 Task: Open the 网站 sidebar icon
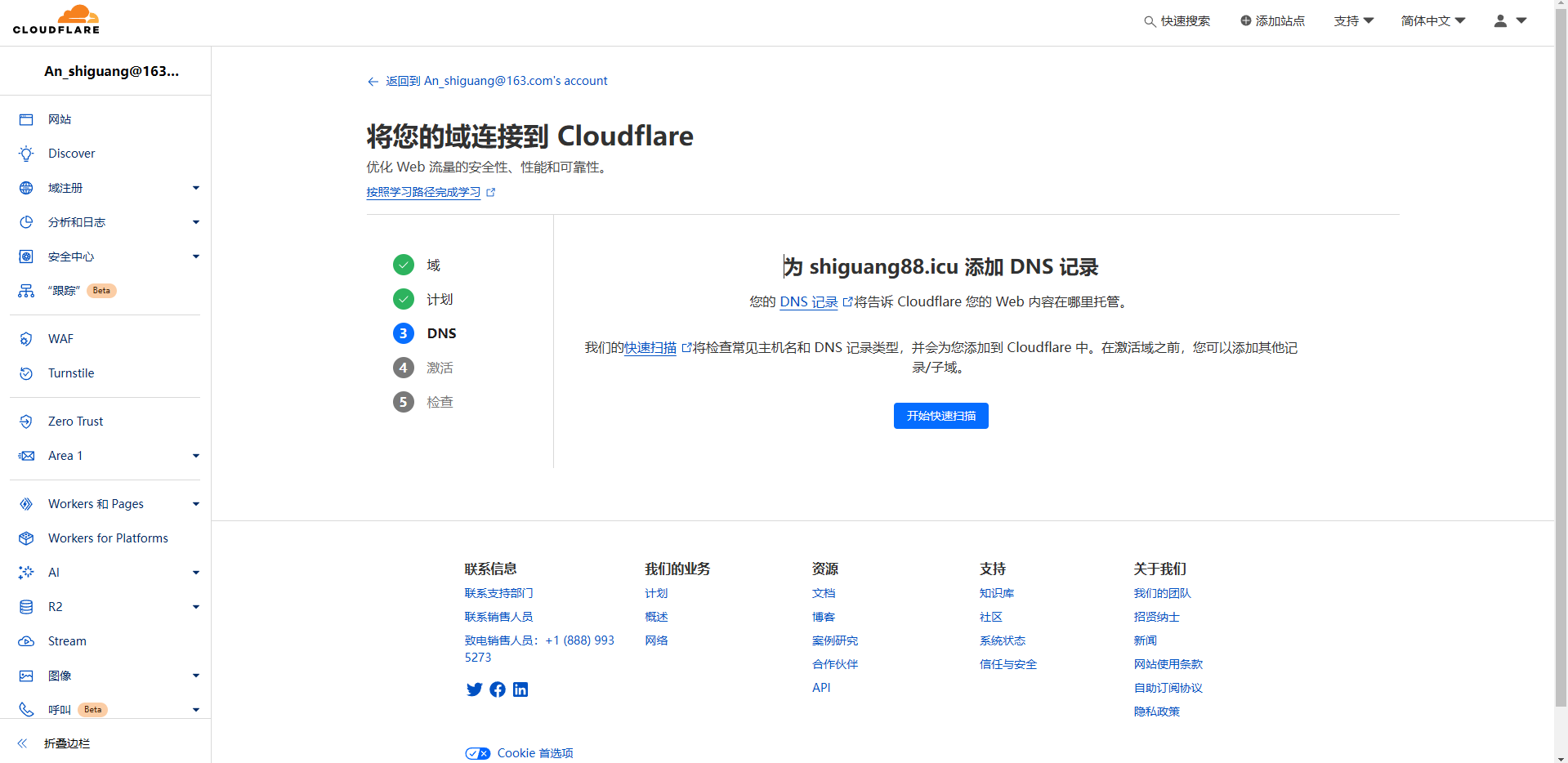tap(26, 119)
